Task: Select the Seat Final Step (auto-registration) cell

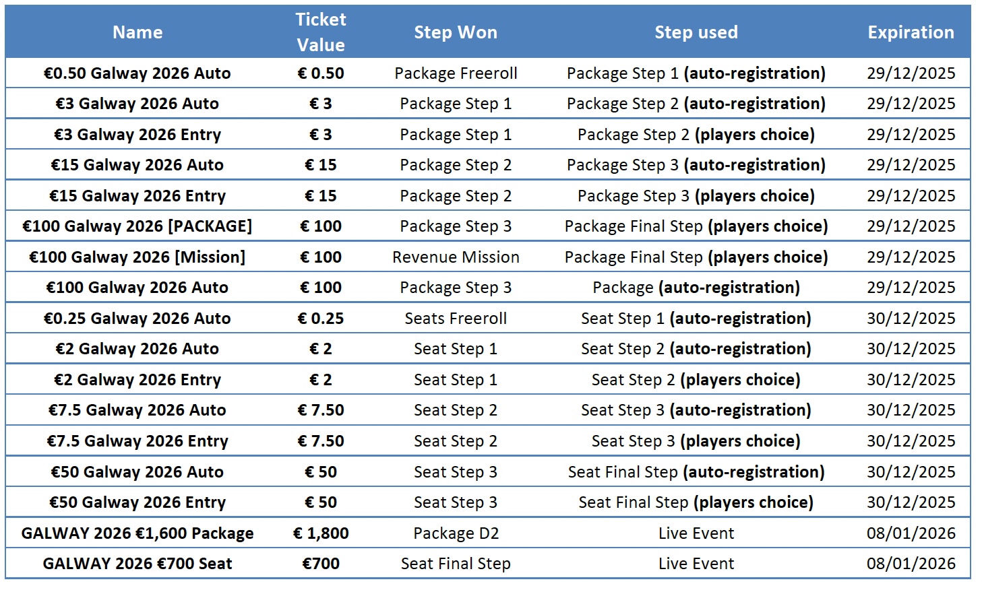Action: pos(696,472)
